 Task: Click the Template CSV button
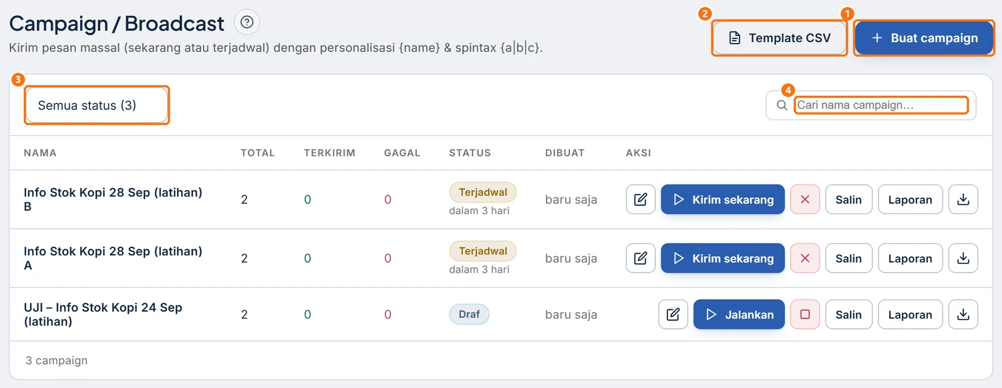pyautogui.click(x=780, y=38)
